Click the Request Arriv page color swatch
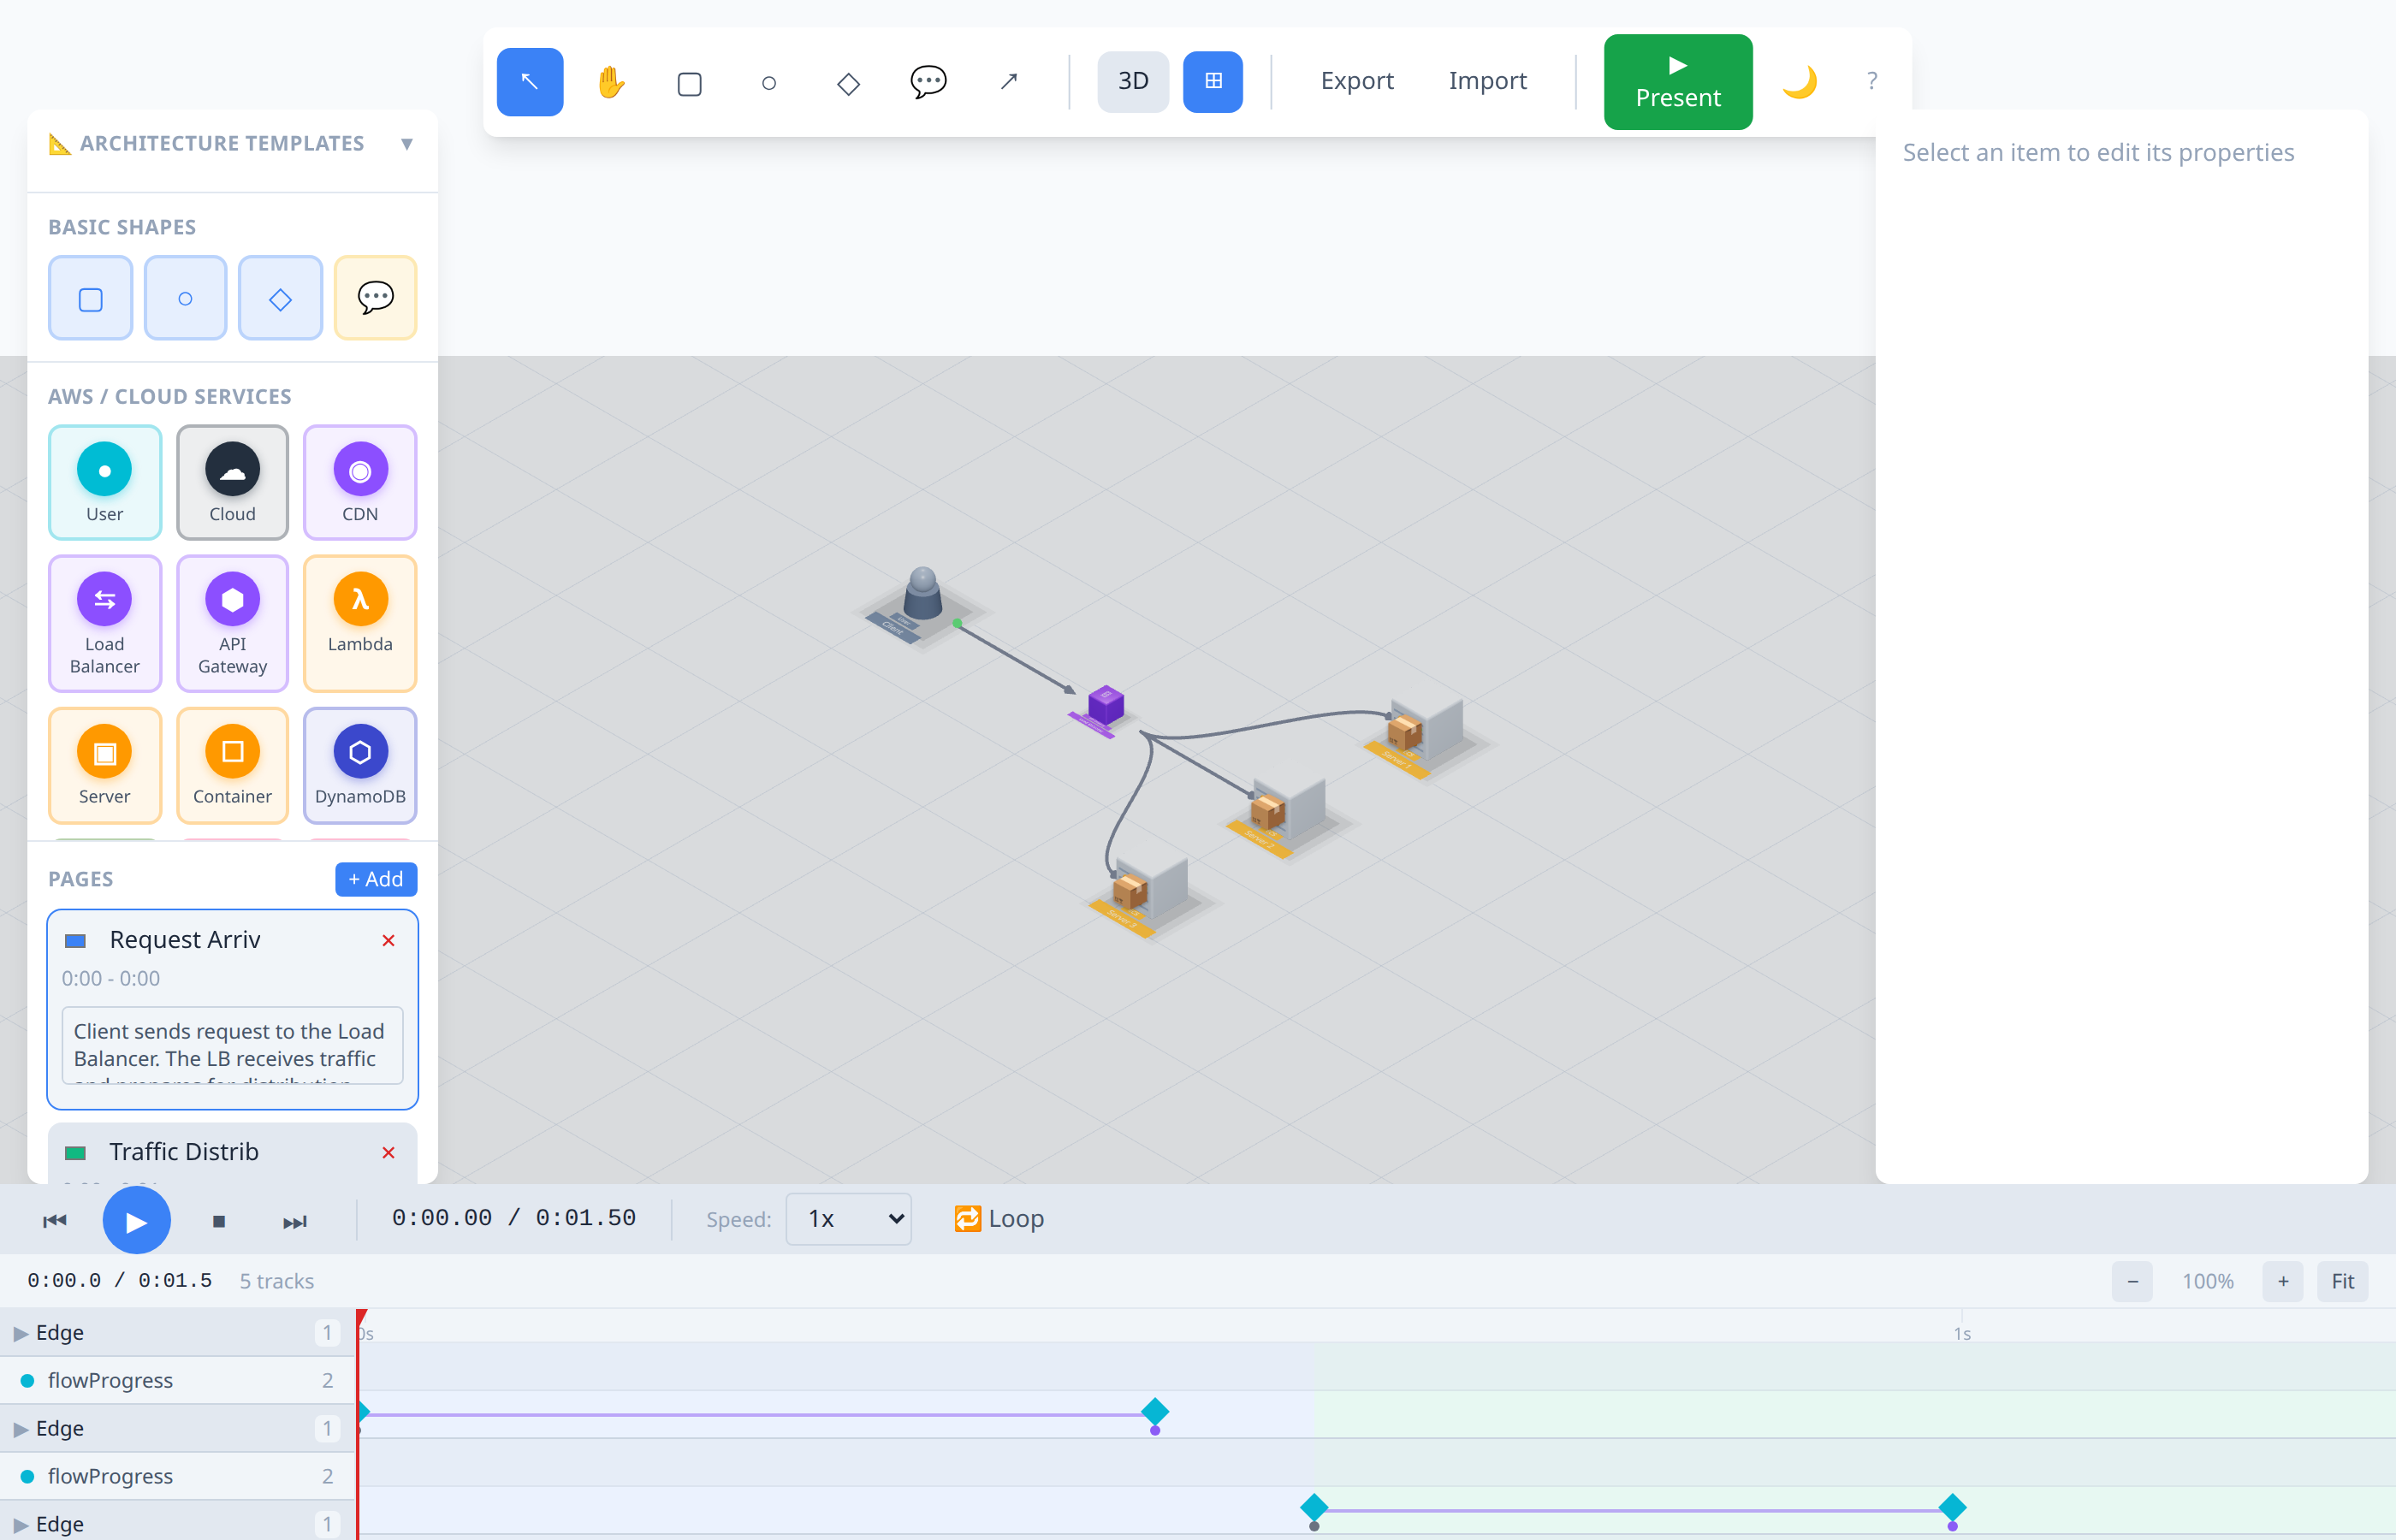 tap(76, 941)
